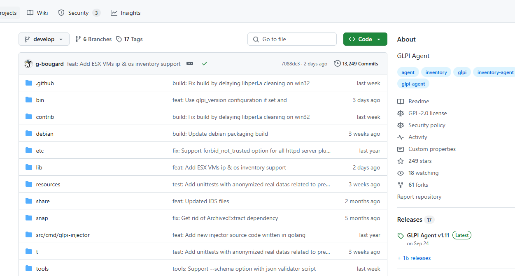The image size is (515, 276).
Task: Click commit 'feat: Updated IDS files'
Action: coord(201,201)
